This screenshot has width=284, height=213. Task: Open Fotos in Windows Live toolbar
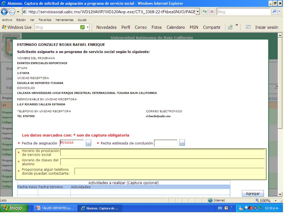[156, 27]
